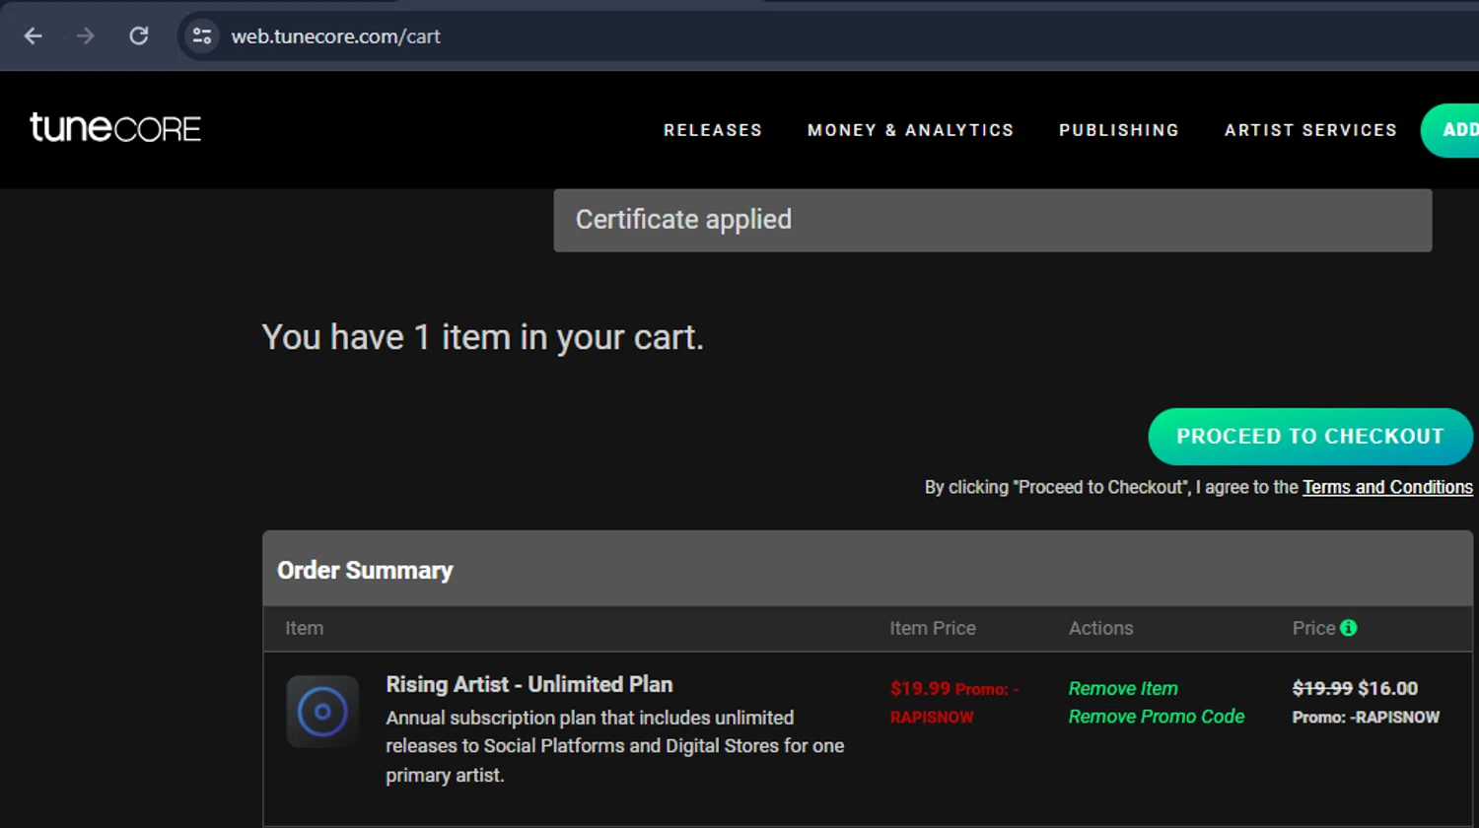Open the Releases menu

click(x=713, y=130)
